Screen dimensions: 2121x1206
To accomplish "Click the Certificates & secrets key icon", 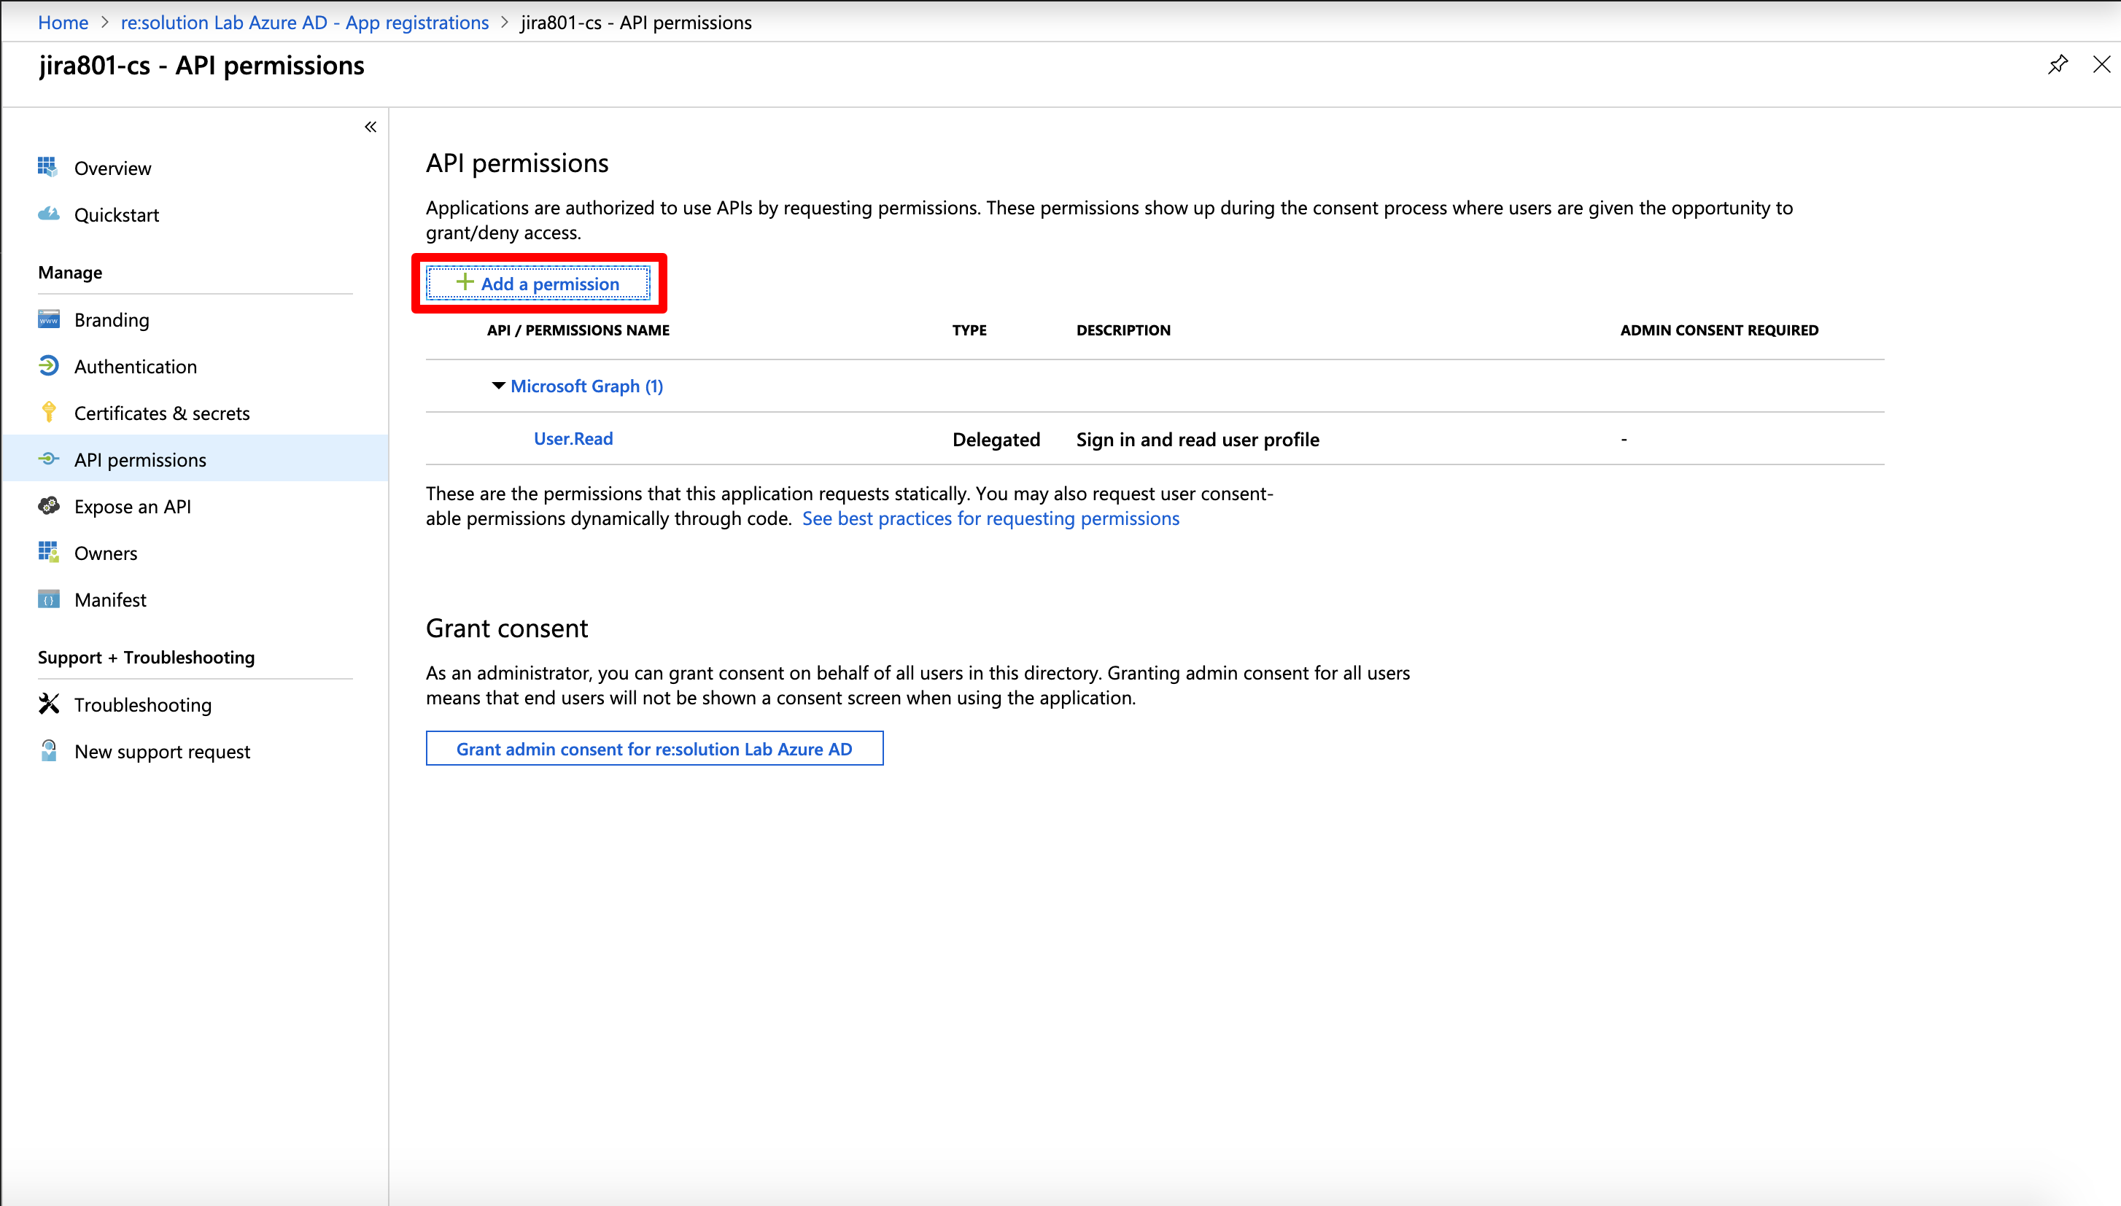I will tap(48, 412).
